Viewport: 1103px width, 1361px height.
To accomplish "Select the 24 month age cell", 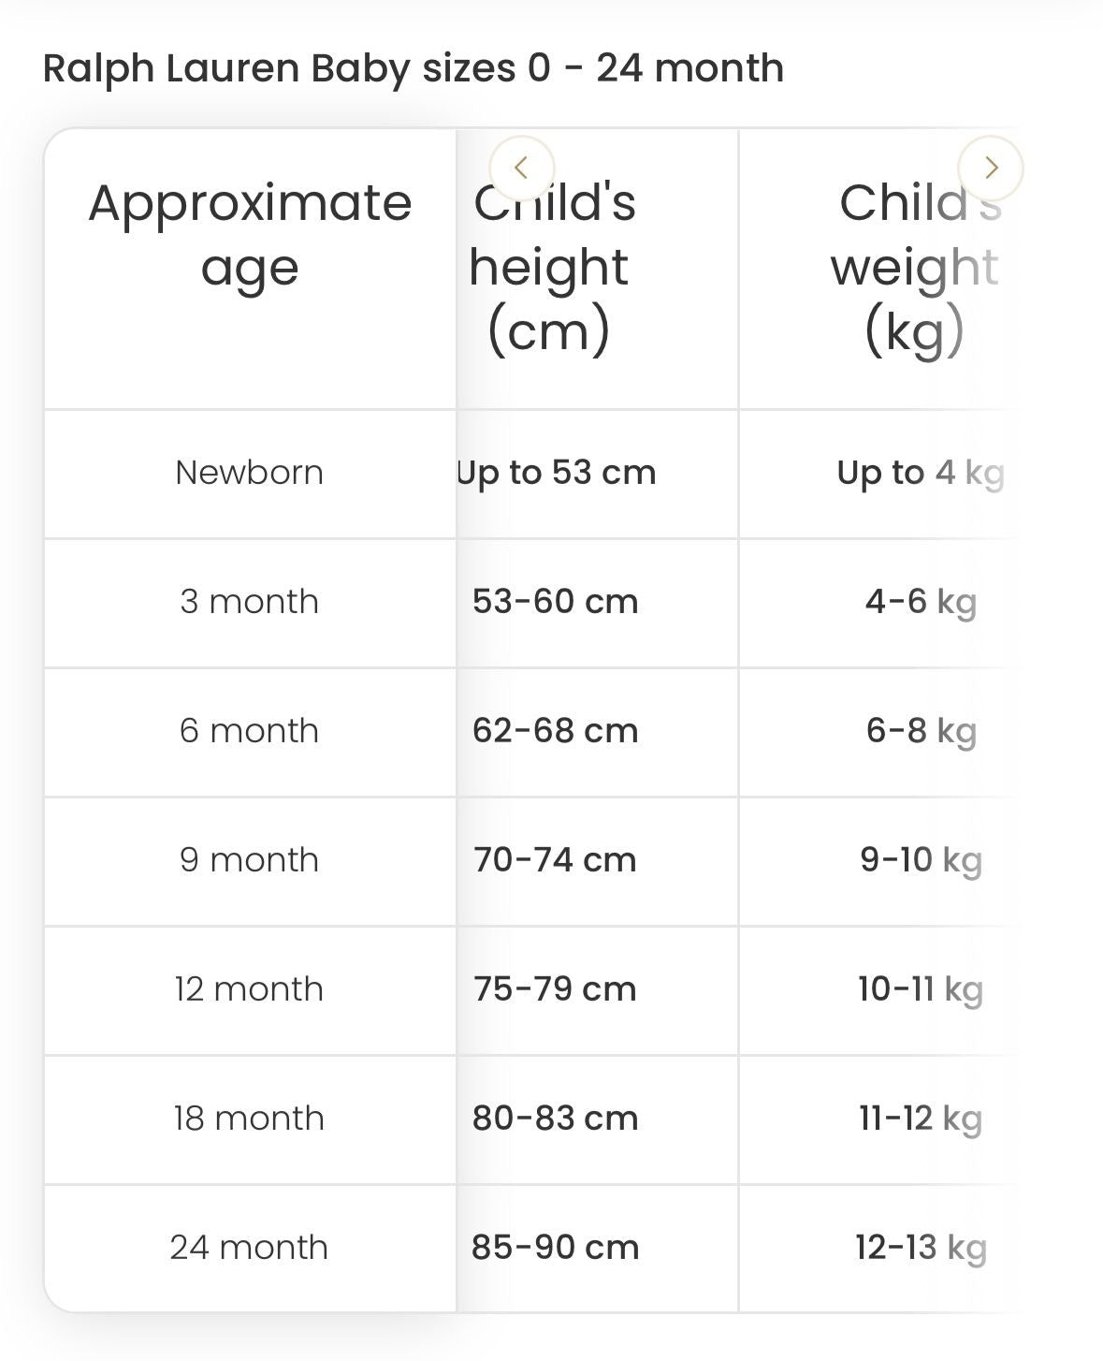I will point(248,1247).
